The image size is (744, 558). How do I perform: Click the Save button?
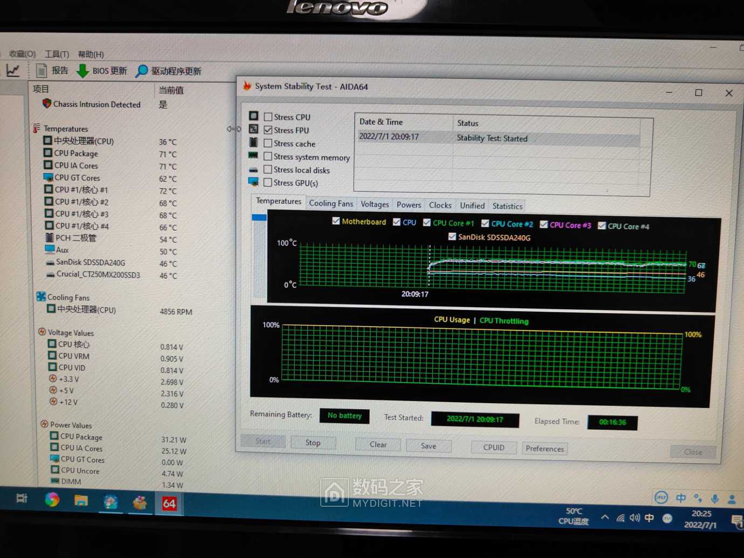coord(429,446)
